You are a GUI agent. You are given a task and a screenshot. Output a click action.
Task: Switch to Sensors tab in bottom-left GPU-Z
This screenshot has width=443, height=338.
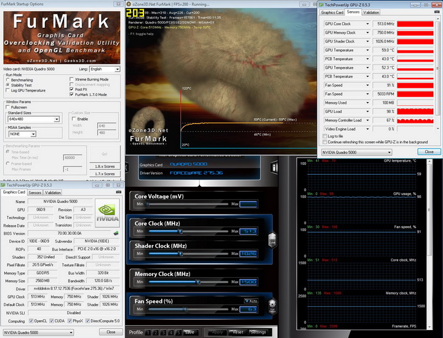[x=35, y=193]
